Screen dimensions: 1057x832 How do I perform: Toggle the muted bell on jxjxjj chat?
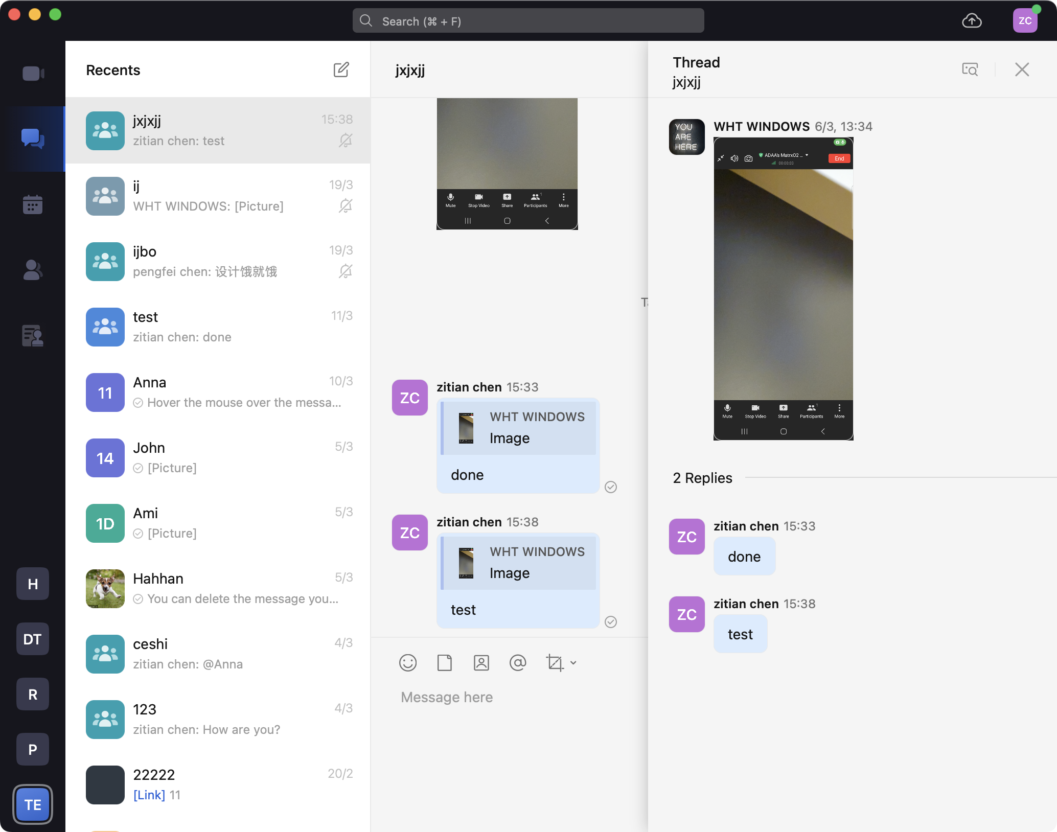pyautogui.click(x=346, y=141)
